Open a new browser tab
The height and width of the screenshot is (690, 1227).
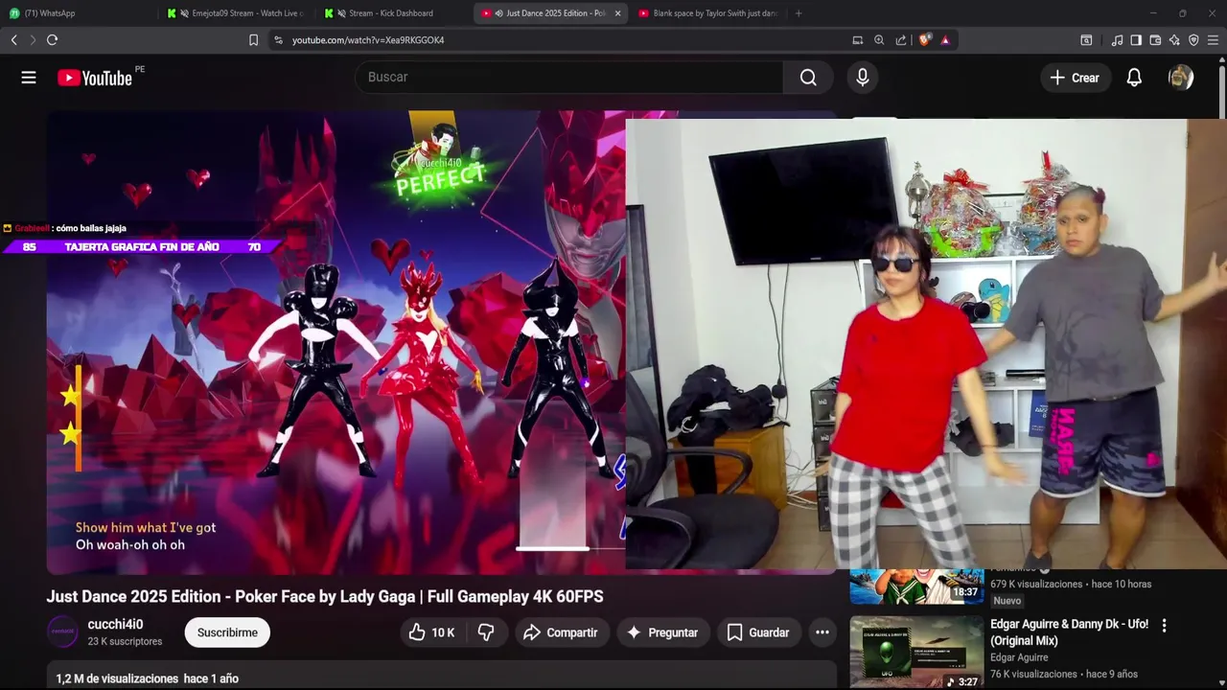click(x=799, y=13)
